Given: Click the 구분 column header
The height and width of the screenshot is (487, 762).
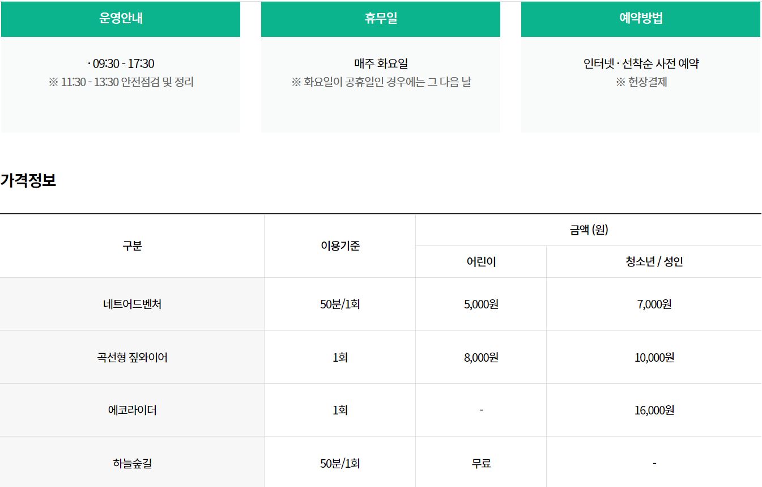Looking at the screenshot, I should pyautogui.click(x=132, y=246).
